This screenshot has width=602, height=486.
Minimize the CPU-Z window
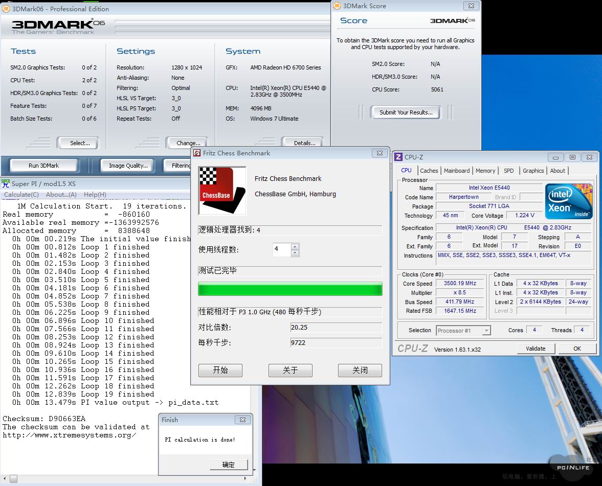(x=555, y=157)
